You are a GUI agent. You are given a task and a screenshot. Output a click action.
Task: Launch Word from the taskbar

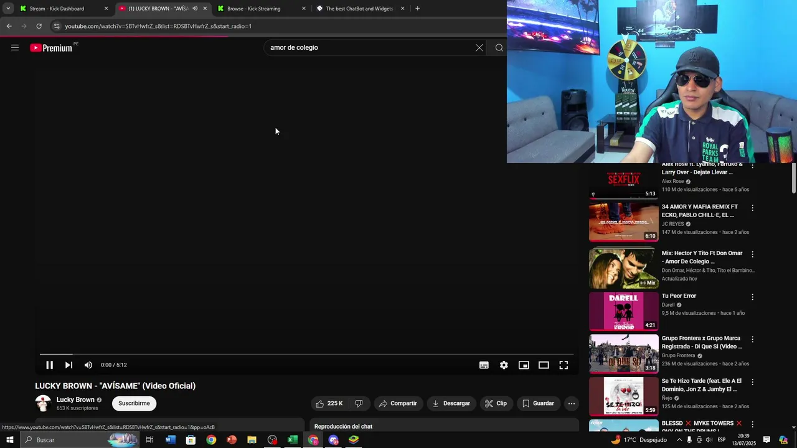click(x=170, y=440)
